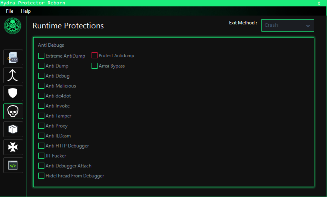
Task: Select the merge arrows sidebar icon
Action: point(13,75)
